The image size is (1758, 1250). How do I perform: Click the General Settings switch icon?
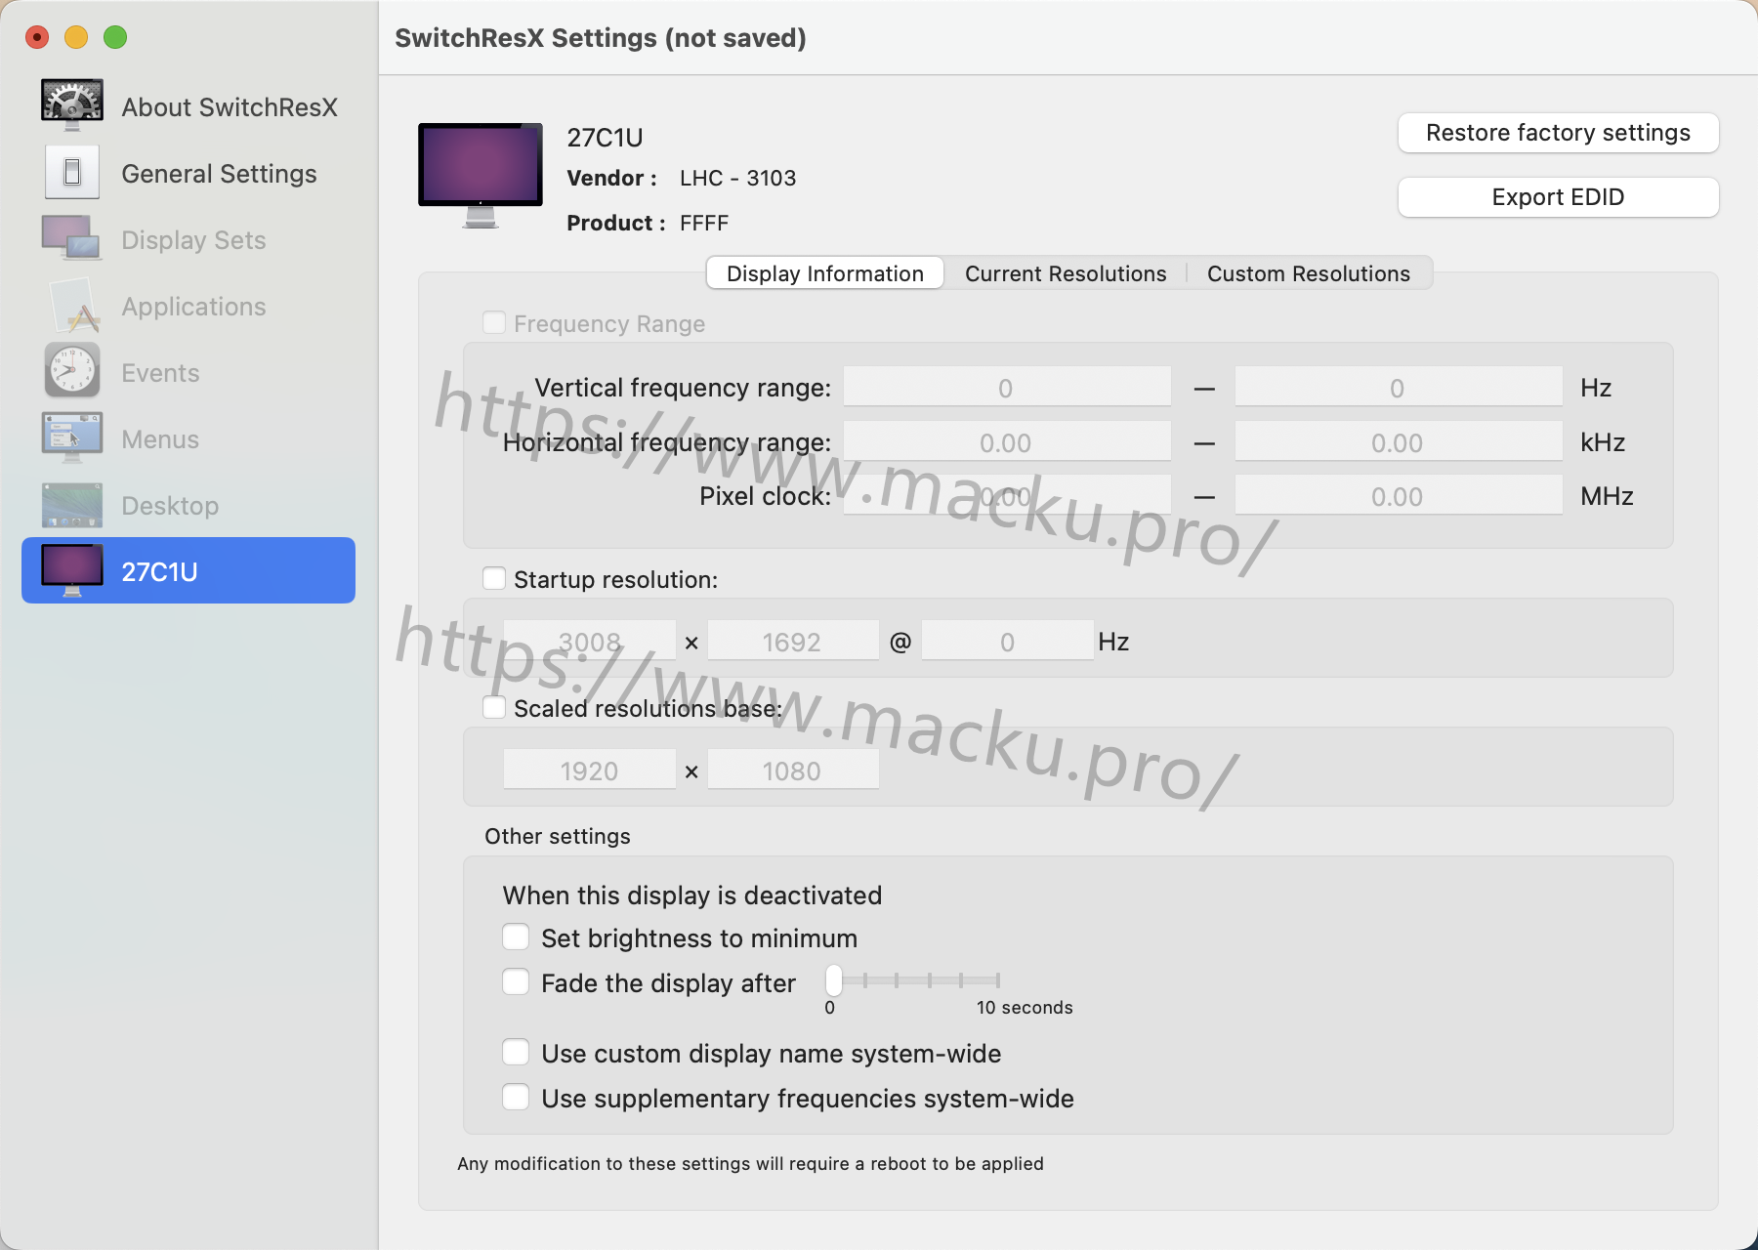click(72, 173)
